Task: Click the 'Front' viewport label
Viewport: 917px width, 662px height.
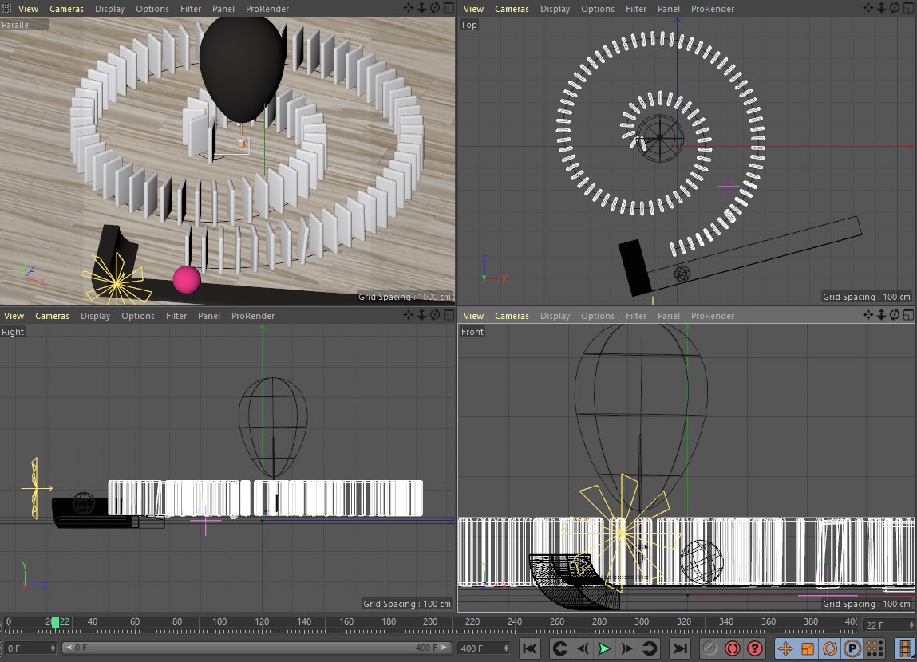Action: point(472,332)
